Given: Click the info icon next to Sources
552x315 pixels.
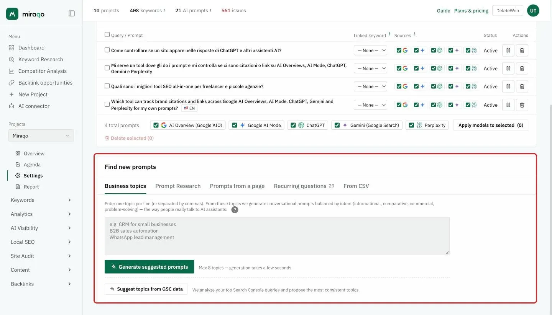Looking at the screenshot, I should point(414,34).
